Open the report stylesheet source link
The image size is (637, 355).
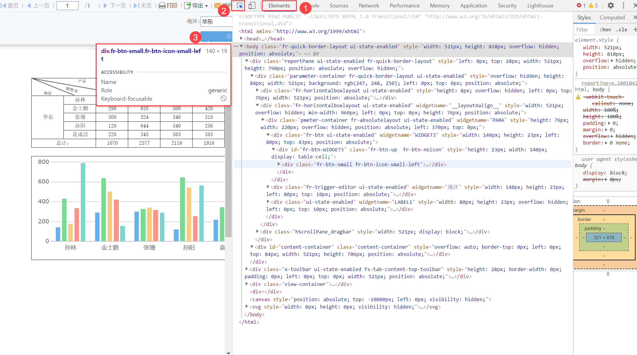(609, 83)
